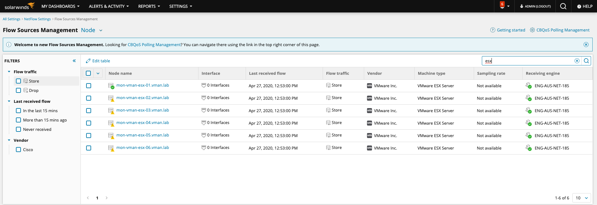The width and height of the screenshot is (597, 205).
Task: Enable the Store flow traffic filter
Action: pos(18,81)
